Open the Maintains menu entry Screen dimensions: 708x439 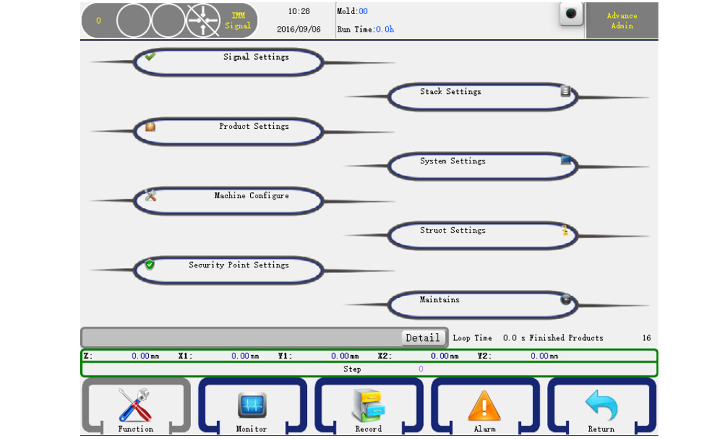(x=440, y=300)
